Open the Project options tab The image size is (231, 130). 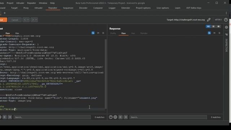coord(143,8)
